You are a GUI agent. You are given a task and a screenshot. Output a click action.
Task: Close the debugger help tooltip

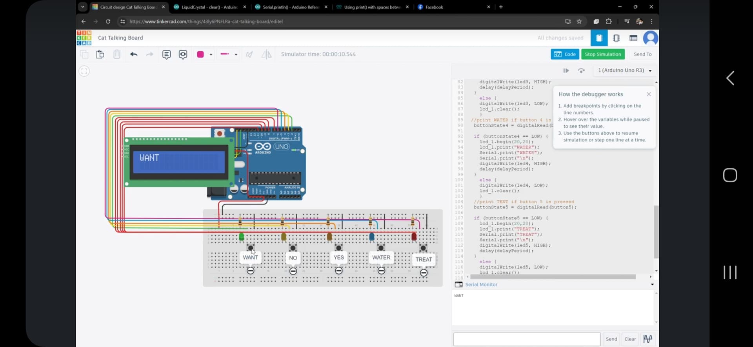click(x=649, y=94)
